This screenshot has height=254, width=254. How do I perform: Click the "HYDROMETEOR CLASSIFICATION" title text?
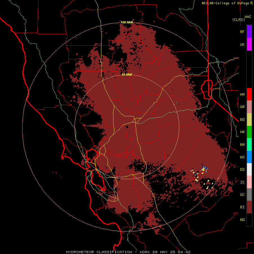click(99, 252)
